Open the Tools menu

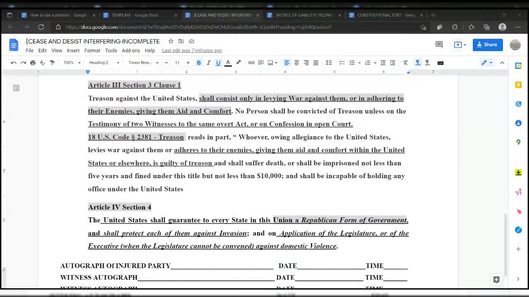click(111, 50)
